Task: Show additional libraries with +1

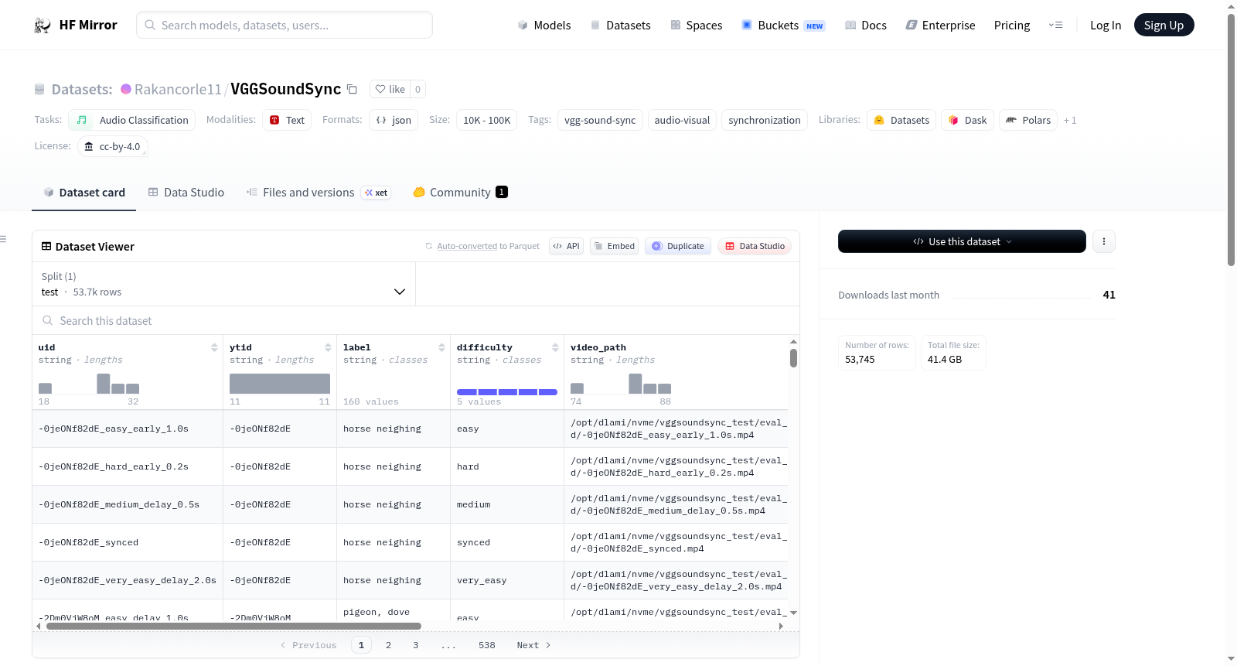Action: [x=1070, y=120]
